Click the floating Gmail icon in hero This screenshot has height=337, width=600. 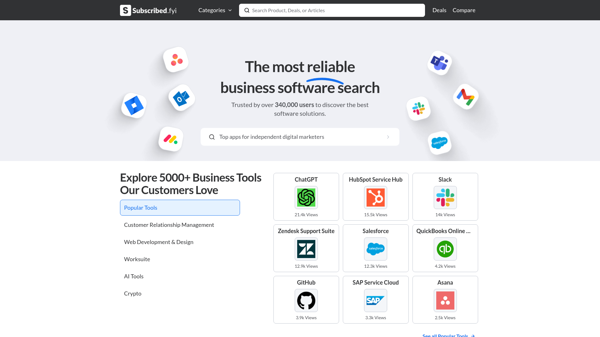[x=466, y=97]
